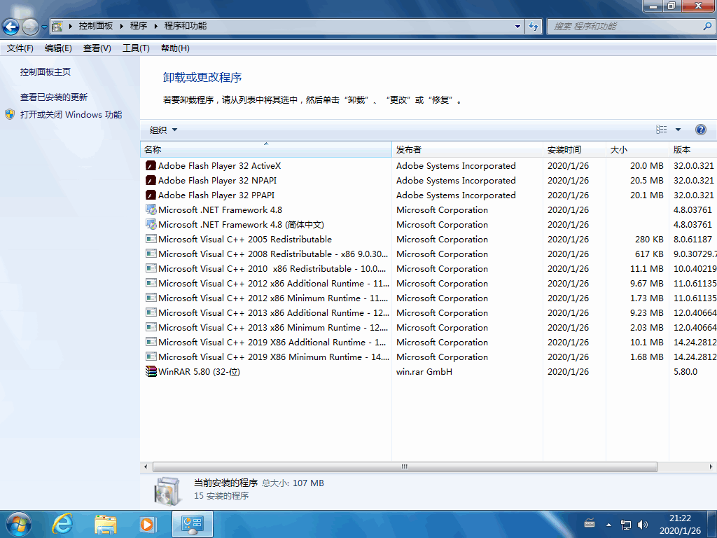Show hidden tray icons arrow

(608, 525)
